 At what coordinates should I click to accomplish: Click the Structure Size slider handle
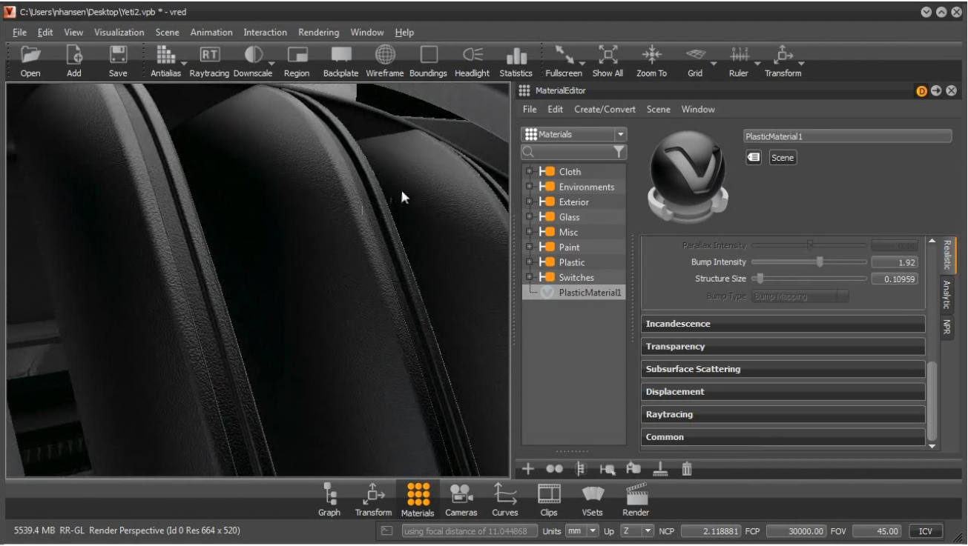pyautogui.click(x=760, y=279)
